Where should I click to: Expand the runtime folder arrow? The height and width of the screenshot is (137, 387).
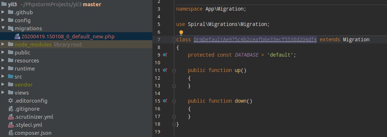coord(3,69)
